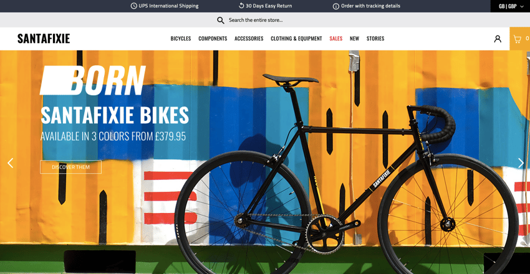Click the info icon beside order tracking
The image size is (530, 274).
(336, 6)
